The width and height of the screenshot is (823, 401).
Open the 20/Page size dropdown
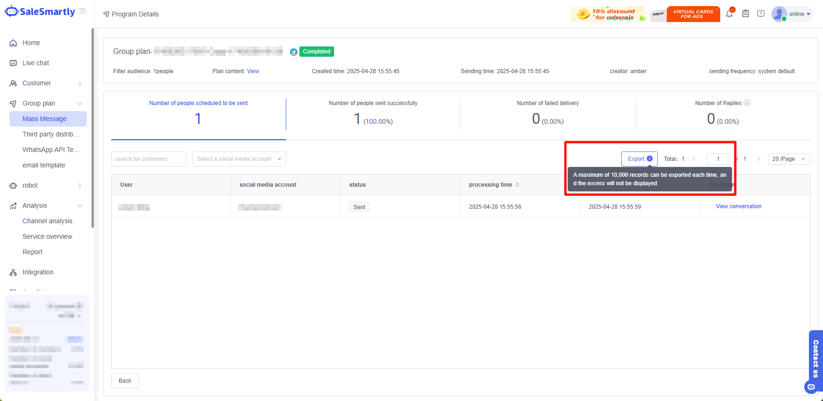[x=789, y=159]
